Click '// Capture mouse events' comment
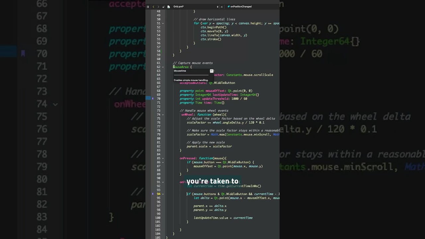The height and width of the screenshot is (239, 425). (193, 63)
